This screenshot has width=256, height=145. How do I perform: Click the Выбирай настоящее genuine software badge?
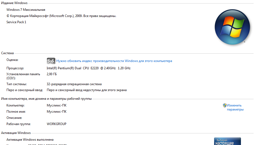click(227, 141)
